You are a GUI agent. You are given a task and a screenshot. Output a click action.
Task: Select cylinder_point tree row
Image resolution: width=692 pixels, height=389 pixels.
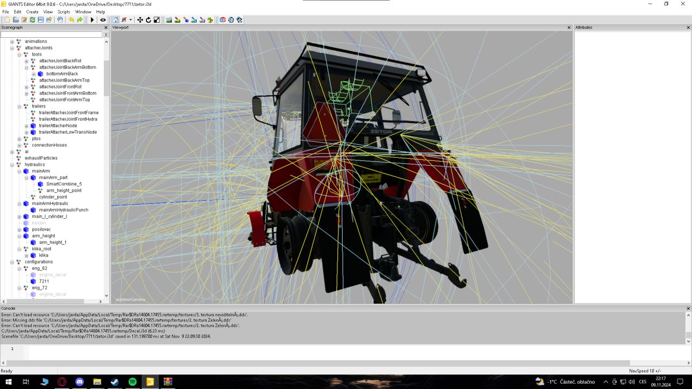53,197
